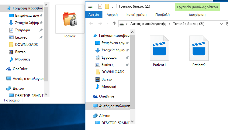
Task: Select DOWNLOADS folder in left window sidebar
Action: [27, 45]
